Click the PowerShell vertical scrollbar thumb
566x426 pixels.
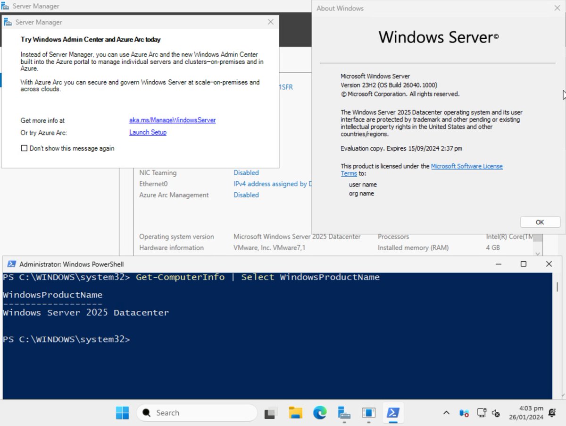click(558, 287)
